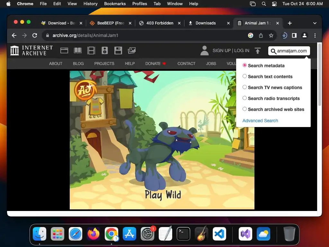Click the share page icon in address bar

261,35
